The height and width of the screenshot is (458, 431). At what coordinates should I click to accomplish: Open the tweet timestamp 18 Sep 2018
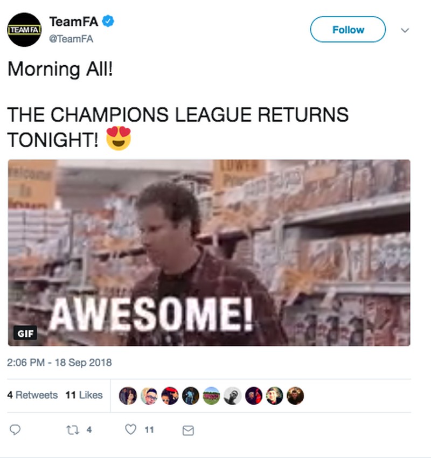pos(59,362)
